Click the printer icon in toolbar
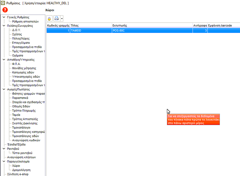Image resolution: width=240 pixels, height=176 pixels. [x=57, y=18]
